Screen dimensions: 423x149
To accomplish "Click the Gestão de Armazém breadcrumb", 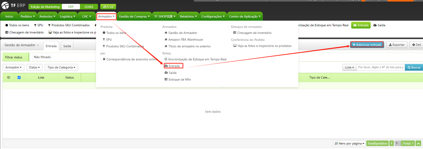I will 20,46.
